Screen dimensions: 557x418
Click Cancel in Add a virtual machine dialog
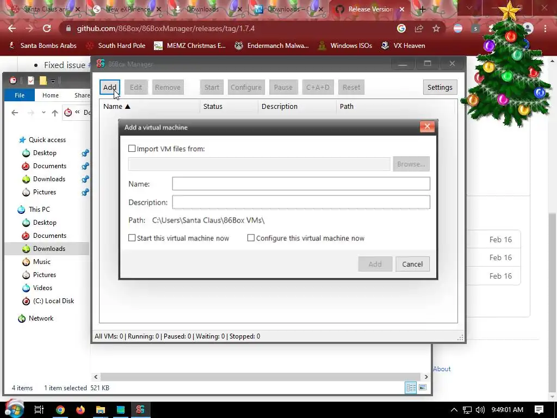click(x=412, y=264)
